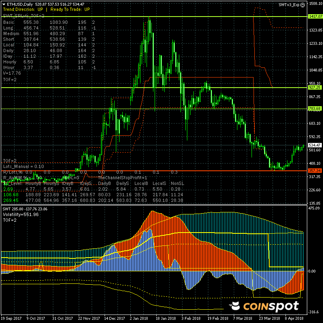The width and height of the screenshot is (323, 323).
Task: Select the orange 357.34 price level tag
Action: [x=314, y=171]
